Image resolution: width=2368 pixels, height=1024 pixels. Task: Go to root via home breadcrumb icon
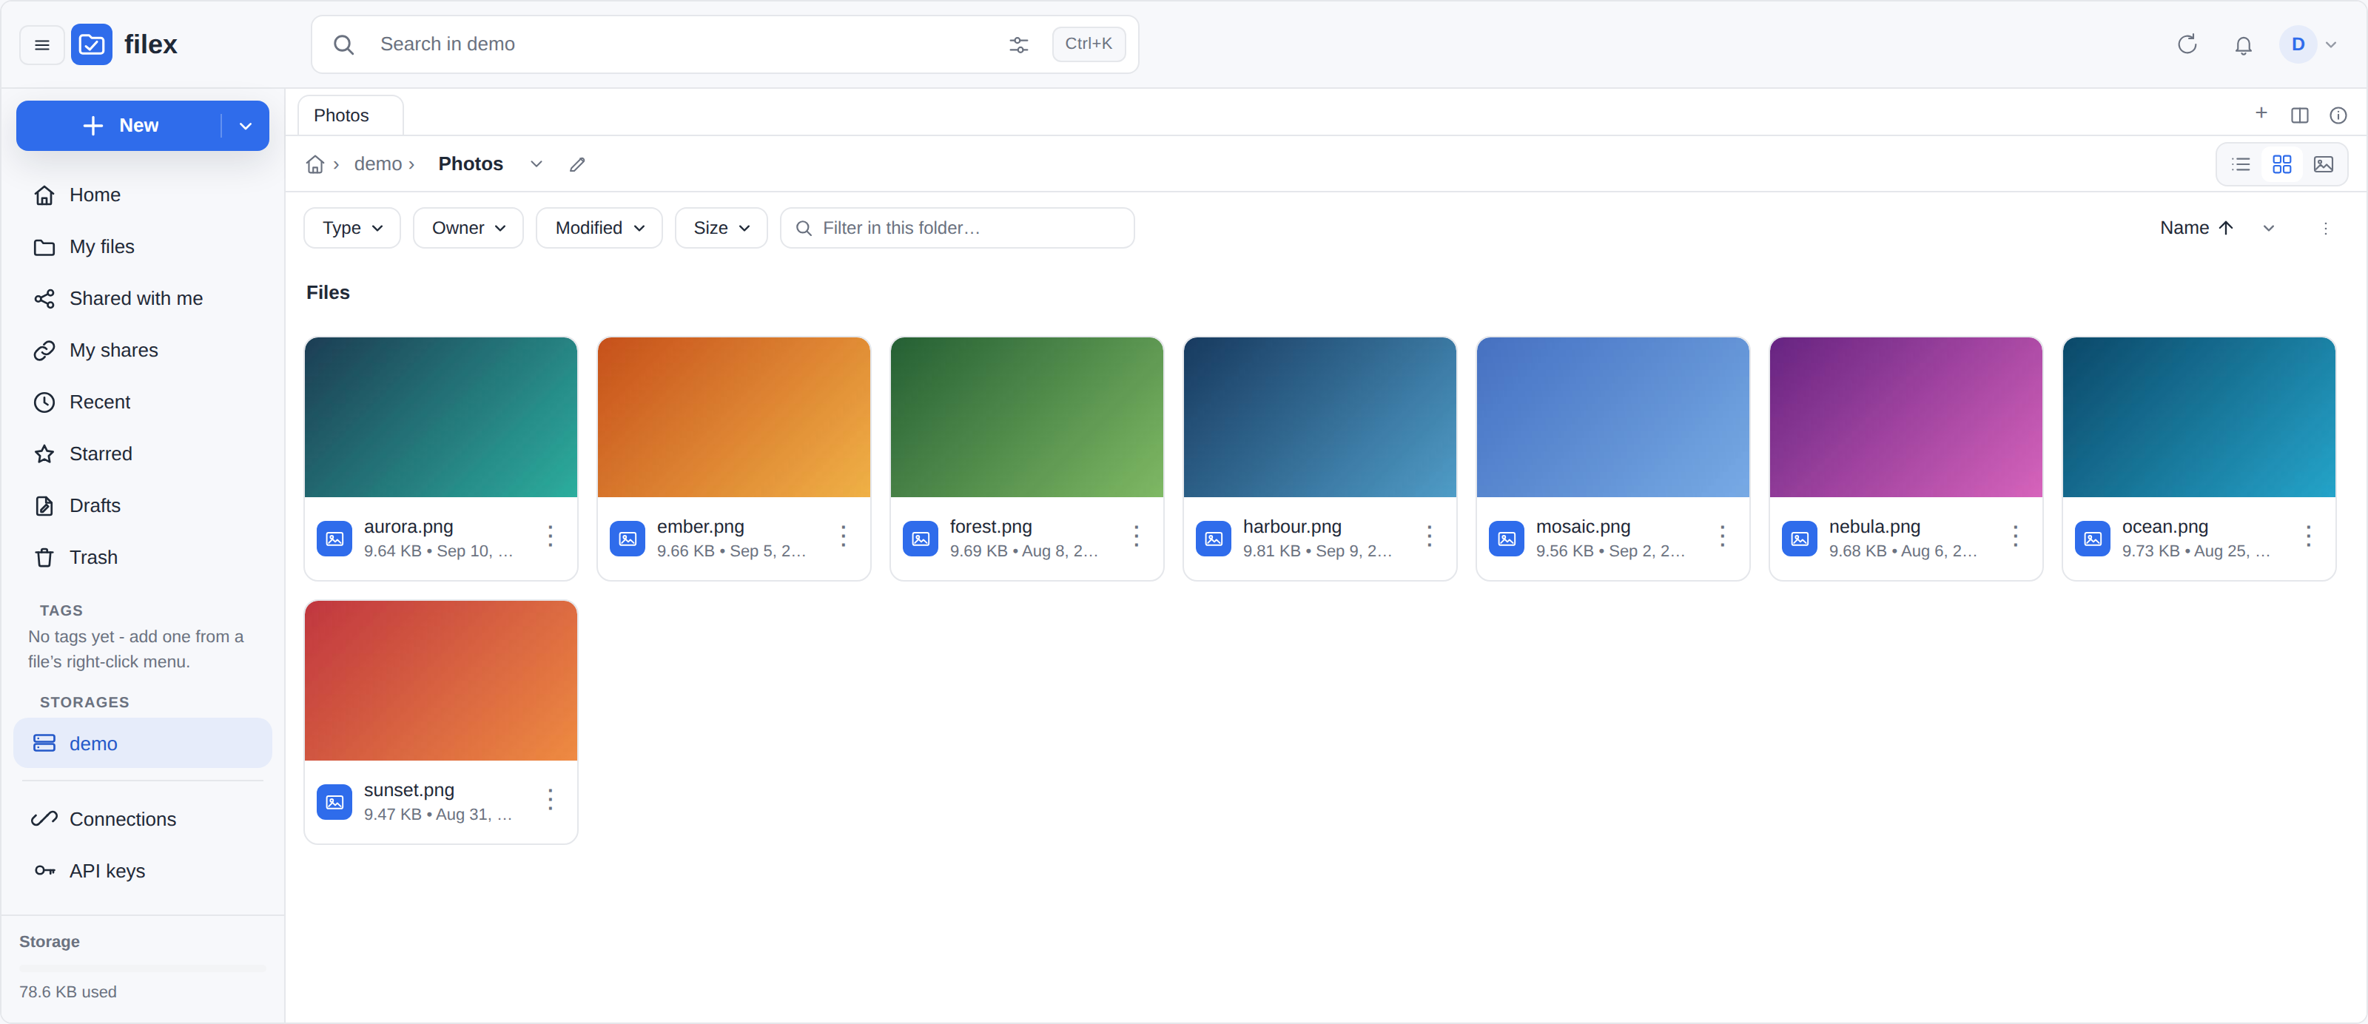point(314,164)
